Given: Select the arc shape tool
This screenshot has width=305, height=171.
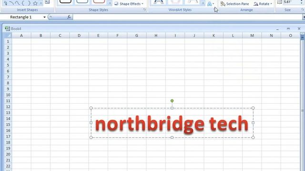Looking at the screenshot, I should (x=11, y=3).
